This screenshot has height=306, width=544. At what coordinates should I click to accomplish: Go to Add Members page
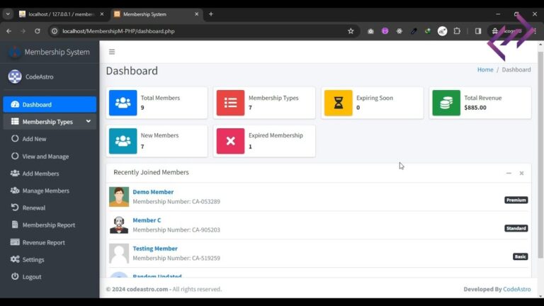[x=40, y=174]
